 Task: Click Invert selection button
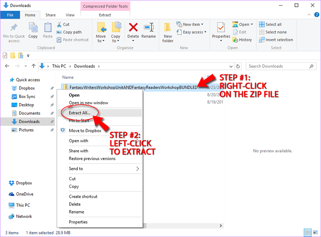(278, 40)
